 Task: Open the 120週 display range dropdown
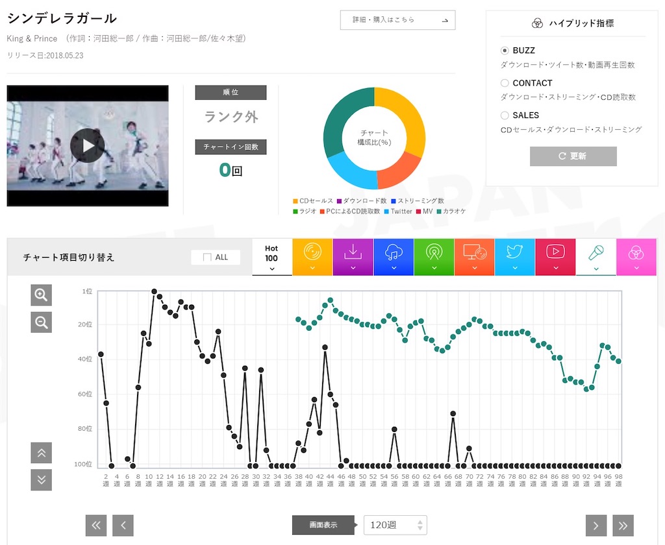click(395, 525)
